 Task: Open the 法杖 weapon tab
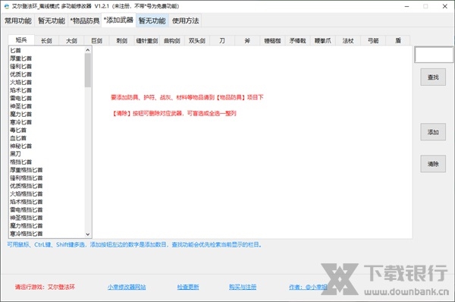tap(348, 41)
